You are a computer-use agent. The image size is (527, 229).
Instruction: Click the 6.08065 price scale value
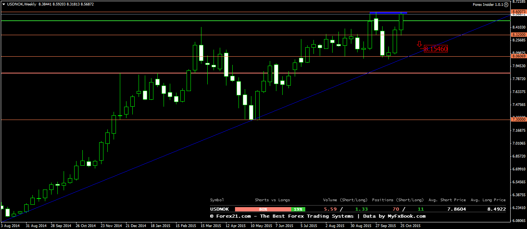(519, 221)
